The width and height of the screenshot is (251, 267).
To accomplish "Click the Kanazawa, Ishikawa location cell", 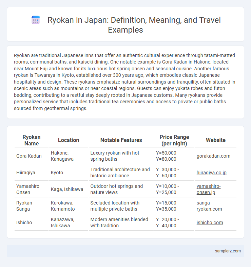I will (69, 222).
